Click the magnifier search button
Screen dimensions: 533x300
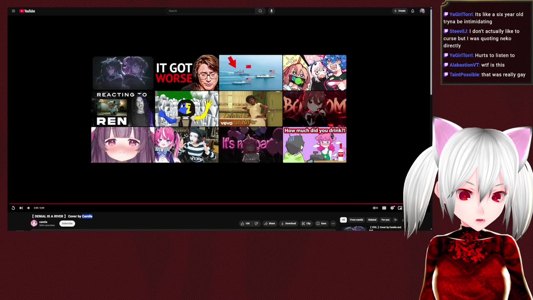point(260,11)
